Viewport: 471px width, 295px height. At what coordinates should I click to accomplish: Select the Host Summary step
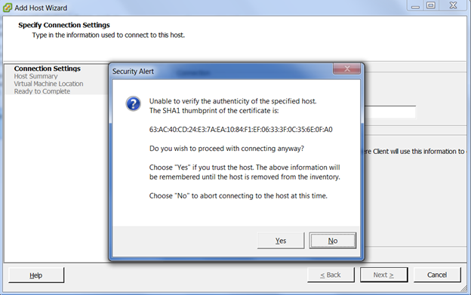(35, 76)
